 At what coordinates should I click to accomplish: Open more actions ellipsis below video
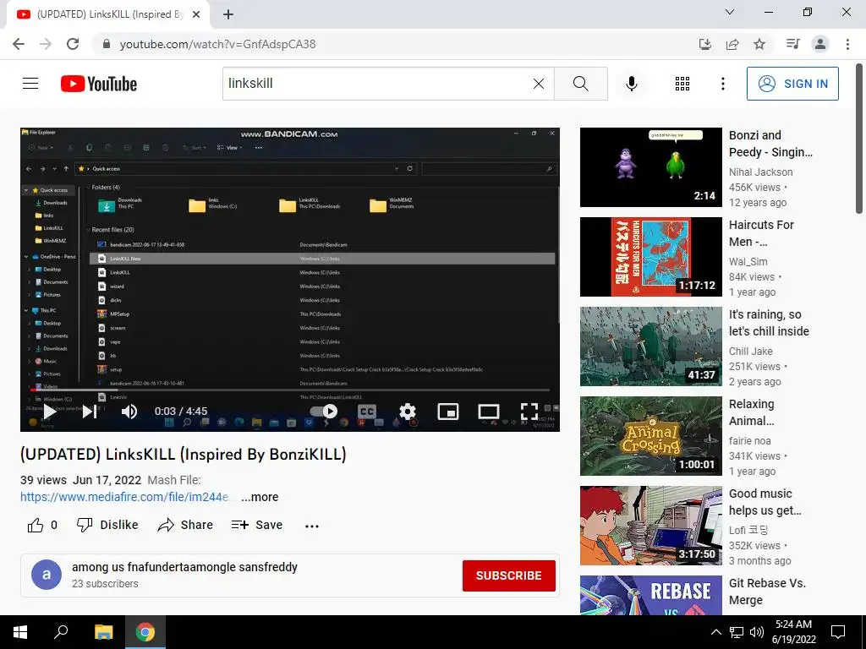(x=312, y=526)
